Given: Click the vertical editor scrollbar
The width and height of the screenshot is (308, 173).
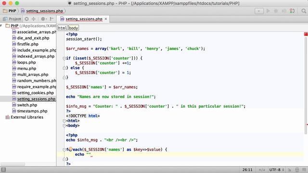Looking at the screenshot, I should [x=306, y=86].
